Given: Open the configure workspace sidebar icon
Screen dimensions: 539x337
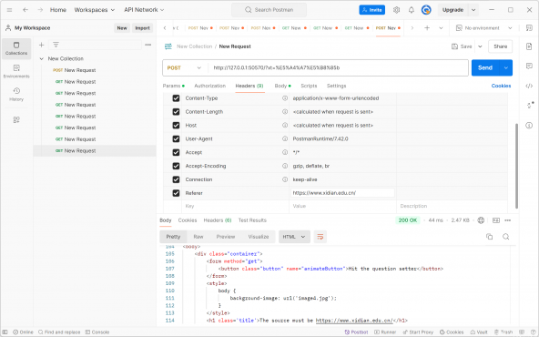Looking at the screenshot, I should (x=16, y=119).
